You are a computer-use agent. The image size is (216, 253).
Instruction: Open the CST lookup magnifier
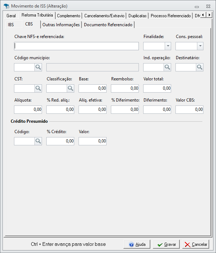point(38,88)
